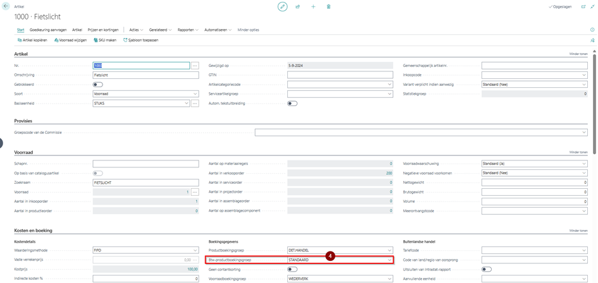Click Artikel kopiëren button

pos(34,40)
